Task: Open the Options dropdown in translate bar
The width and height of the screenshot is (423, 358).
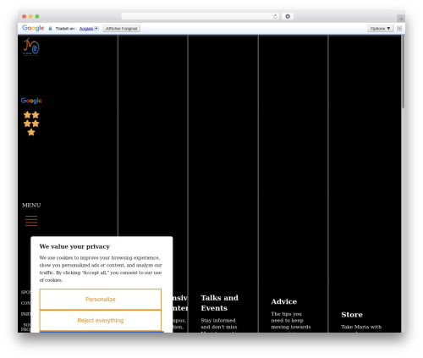Action: (380, 29)
